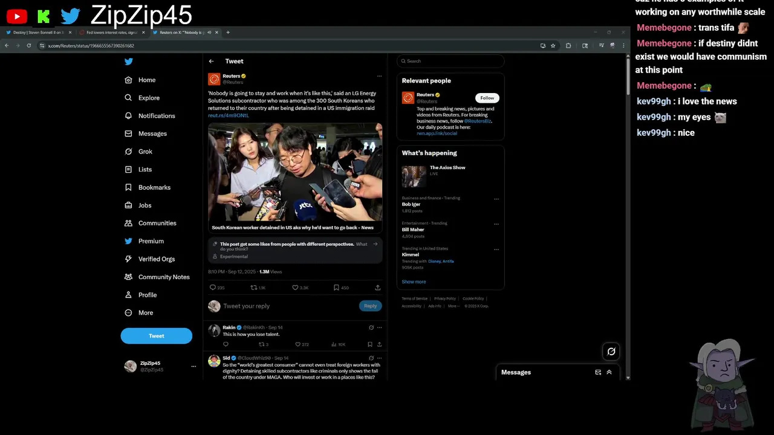Click the different perspectives prompt arrow
Screen dimensions: 774x435
click(375, 244)
